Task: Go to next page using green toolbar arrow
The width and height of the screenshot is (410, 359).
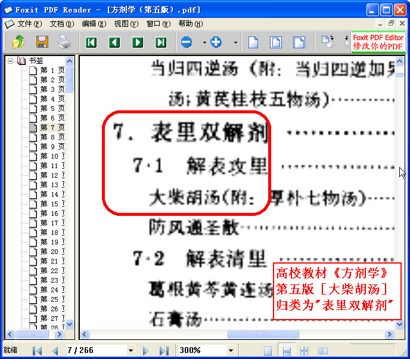Action: coord(138,42)
